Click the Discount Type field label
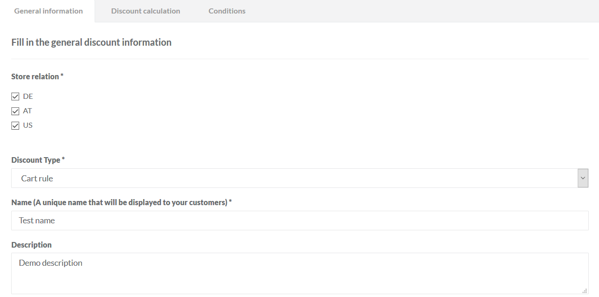Image resolution: width=599 pixels, height=297 pixels. [36, 160]
